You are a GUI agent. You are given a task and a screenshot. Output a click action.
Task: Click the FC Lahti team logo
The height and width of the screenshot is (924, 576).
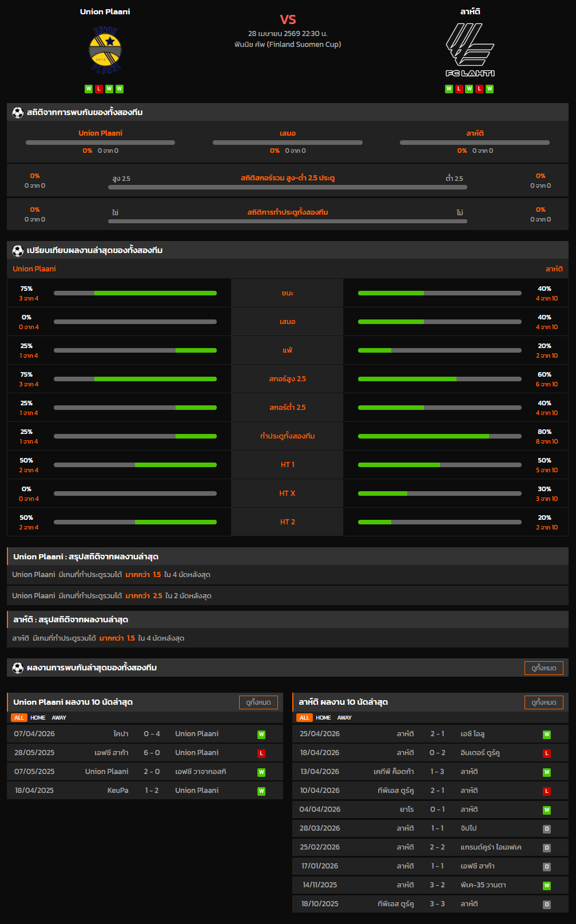[470, 49]
